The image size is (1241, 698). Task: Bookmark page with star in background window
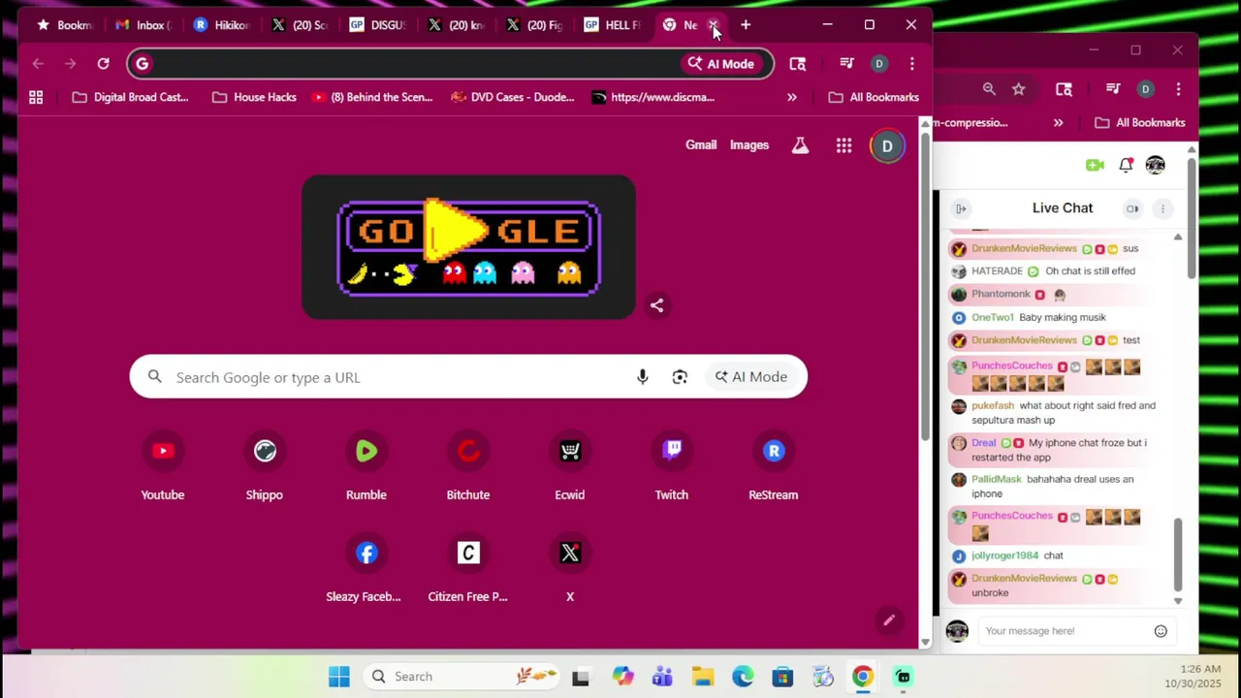pos(1019,89)
